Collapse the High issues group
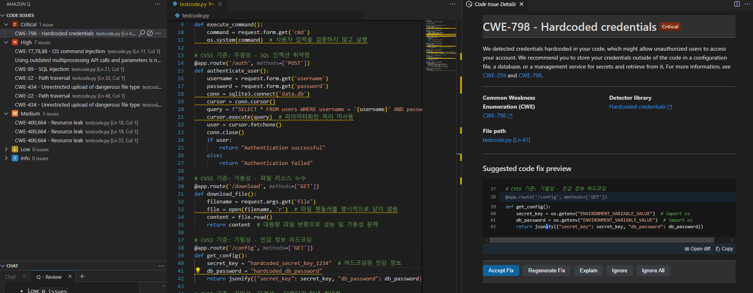 [6, 43]
